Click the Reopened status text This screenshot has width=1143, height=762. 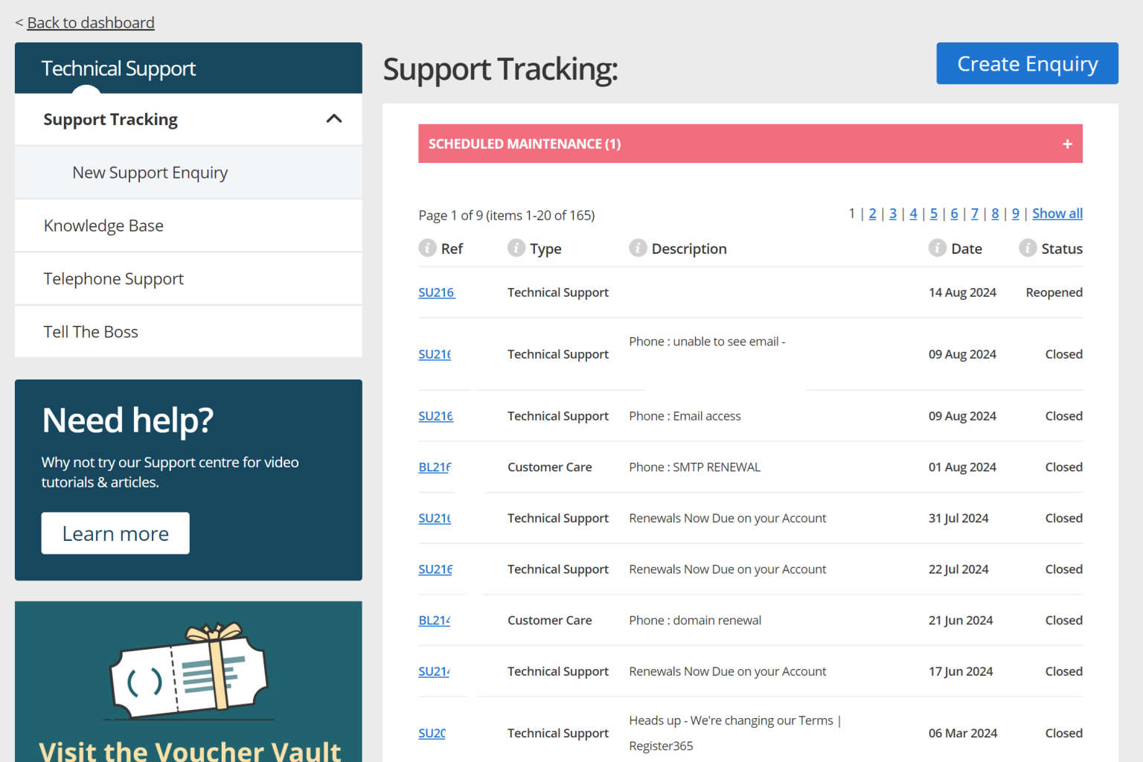[x=1054, y=292]
